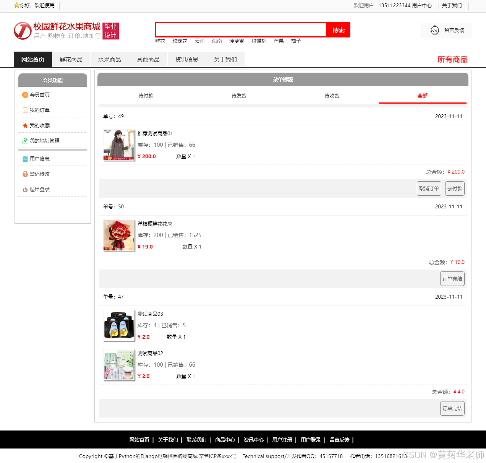
Task: Click the star icon beside the greeting
Action: tap(16, 5)
